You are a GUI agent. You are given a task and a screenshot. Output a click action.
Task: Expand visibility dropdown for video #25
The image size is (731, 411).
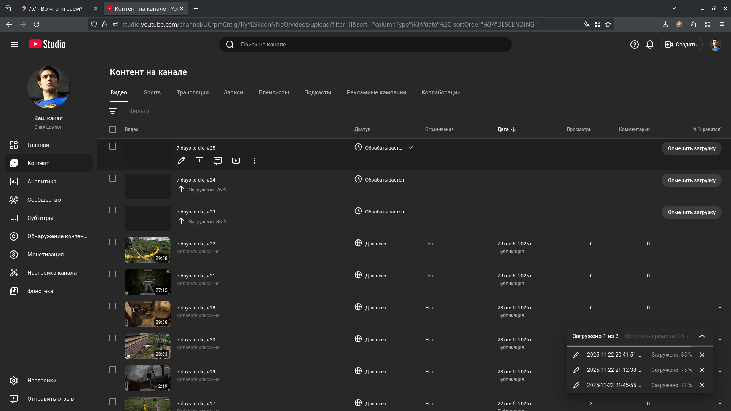(x=411, y=148)
